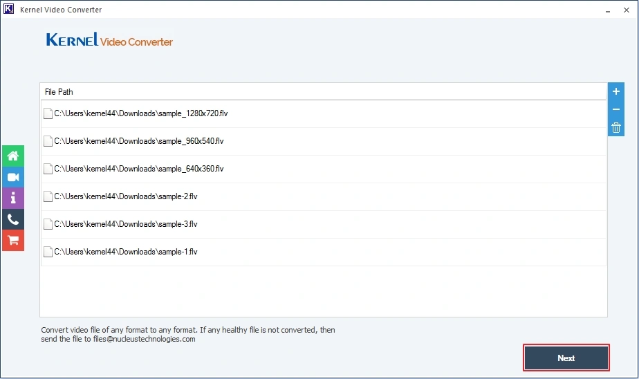Click the File Path column header
639x379 pixels.
(x=323, y=92)
